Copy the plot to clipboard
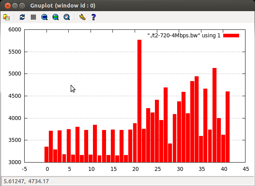 6,17
